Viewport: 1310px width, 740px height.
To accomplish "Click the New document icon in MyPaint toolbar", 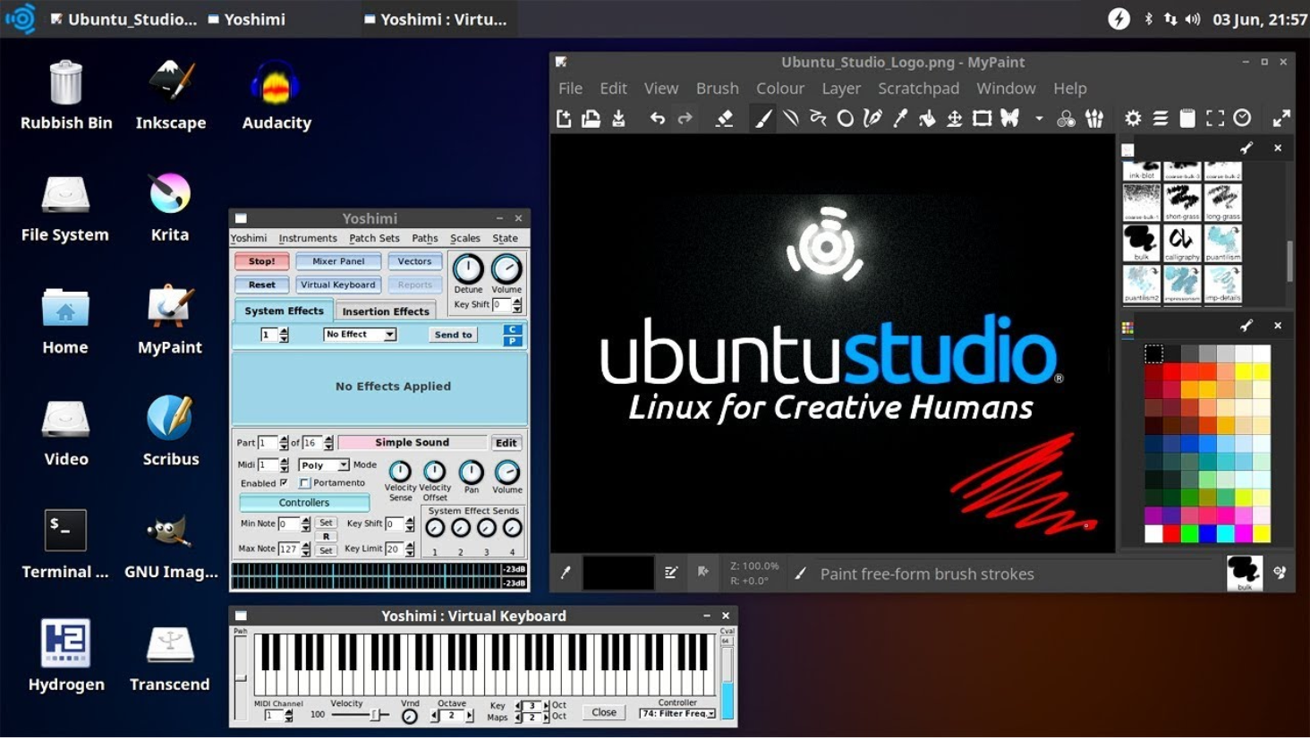I will point(564,118).
